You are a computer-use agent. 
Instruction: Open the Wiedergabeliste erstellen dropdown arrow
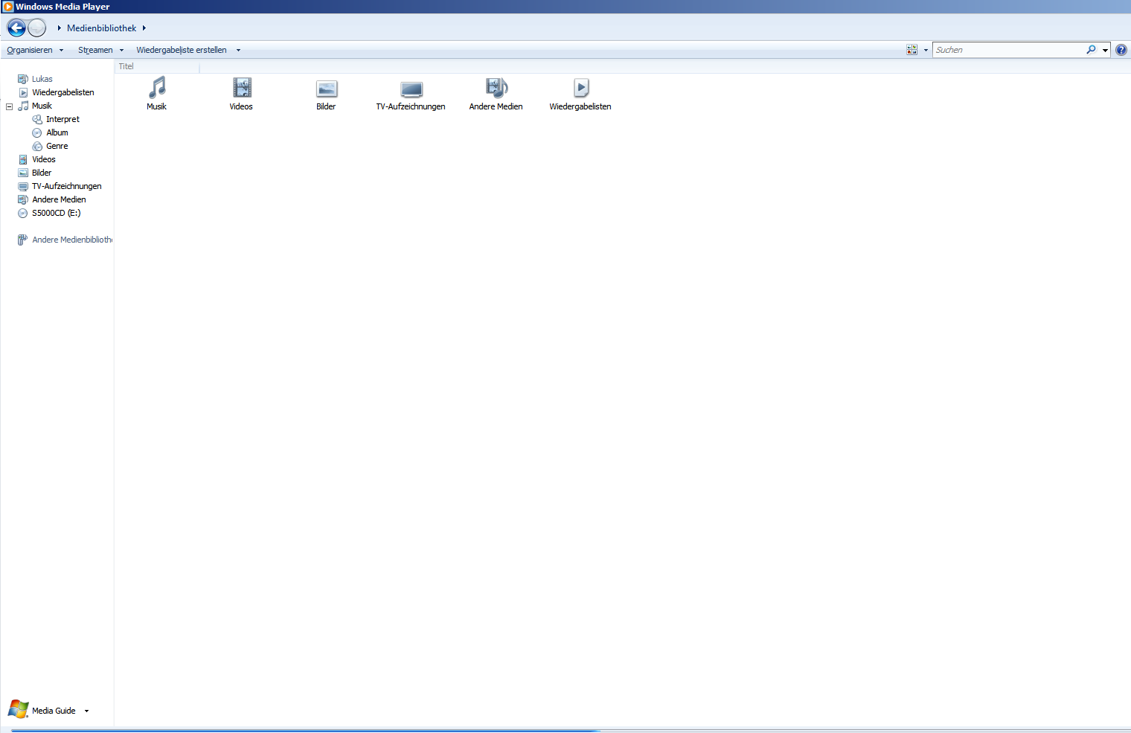pyautogui.click(x=238, y=50)
